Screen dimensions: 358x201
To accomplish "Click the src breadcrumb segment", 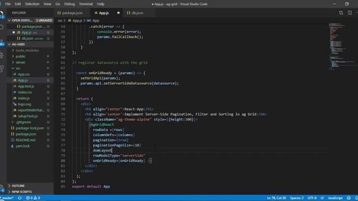I will tap(60, 21).
